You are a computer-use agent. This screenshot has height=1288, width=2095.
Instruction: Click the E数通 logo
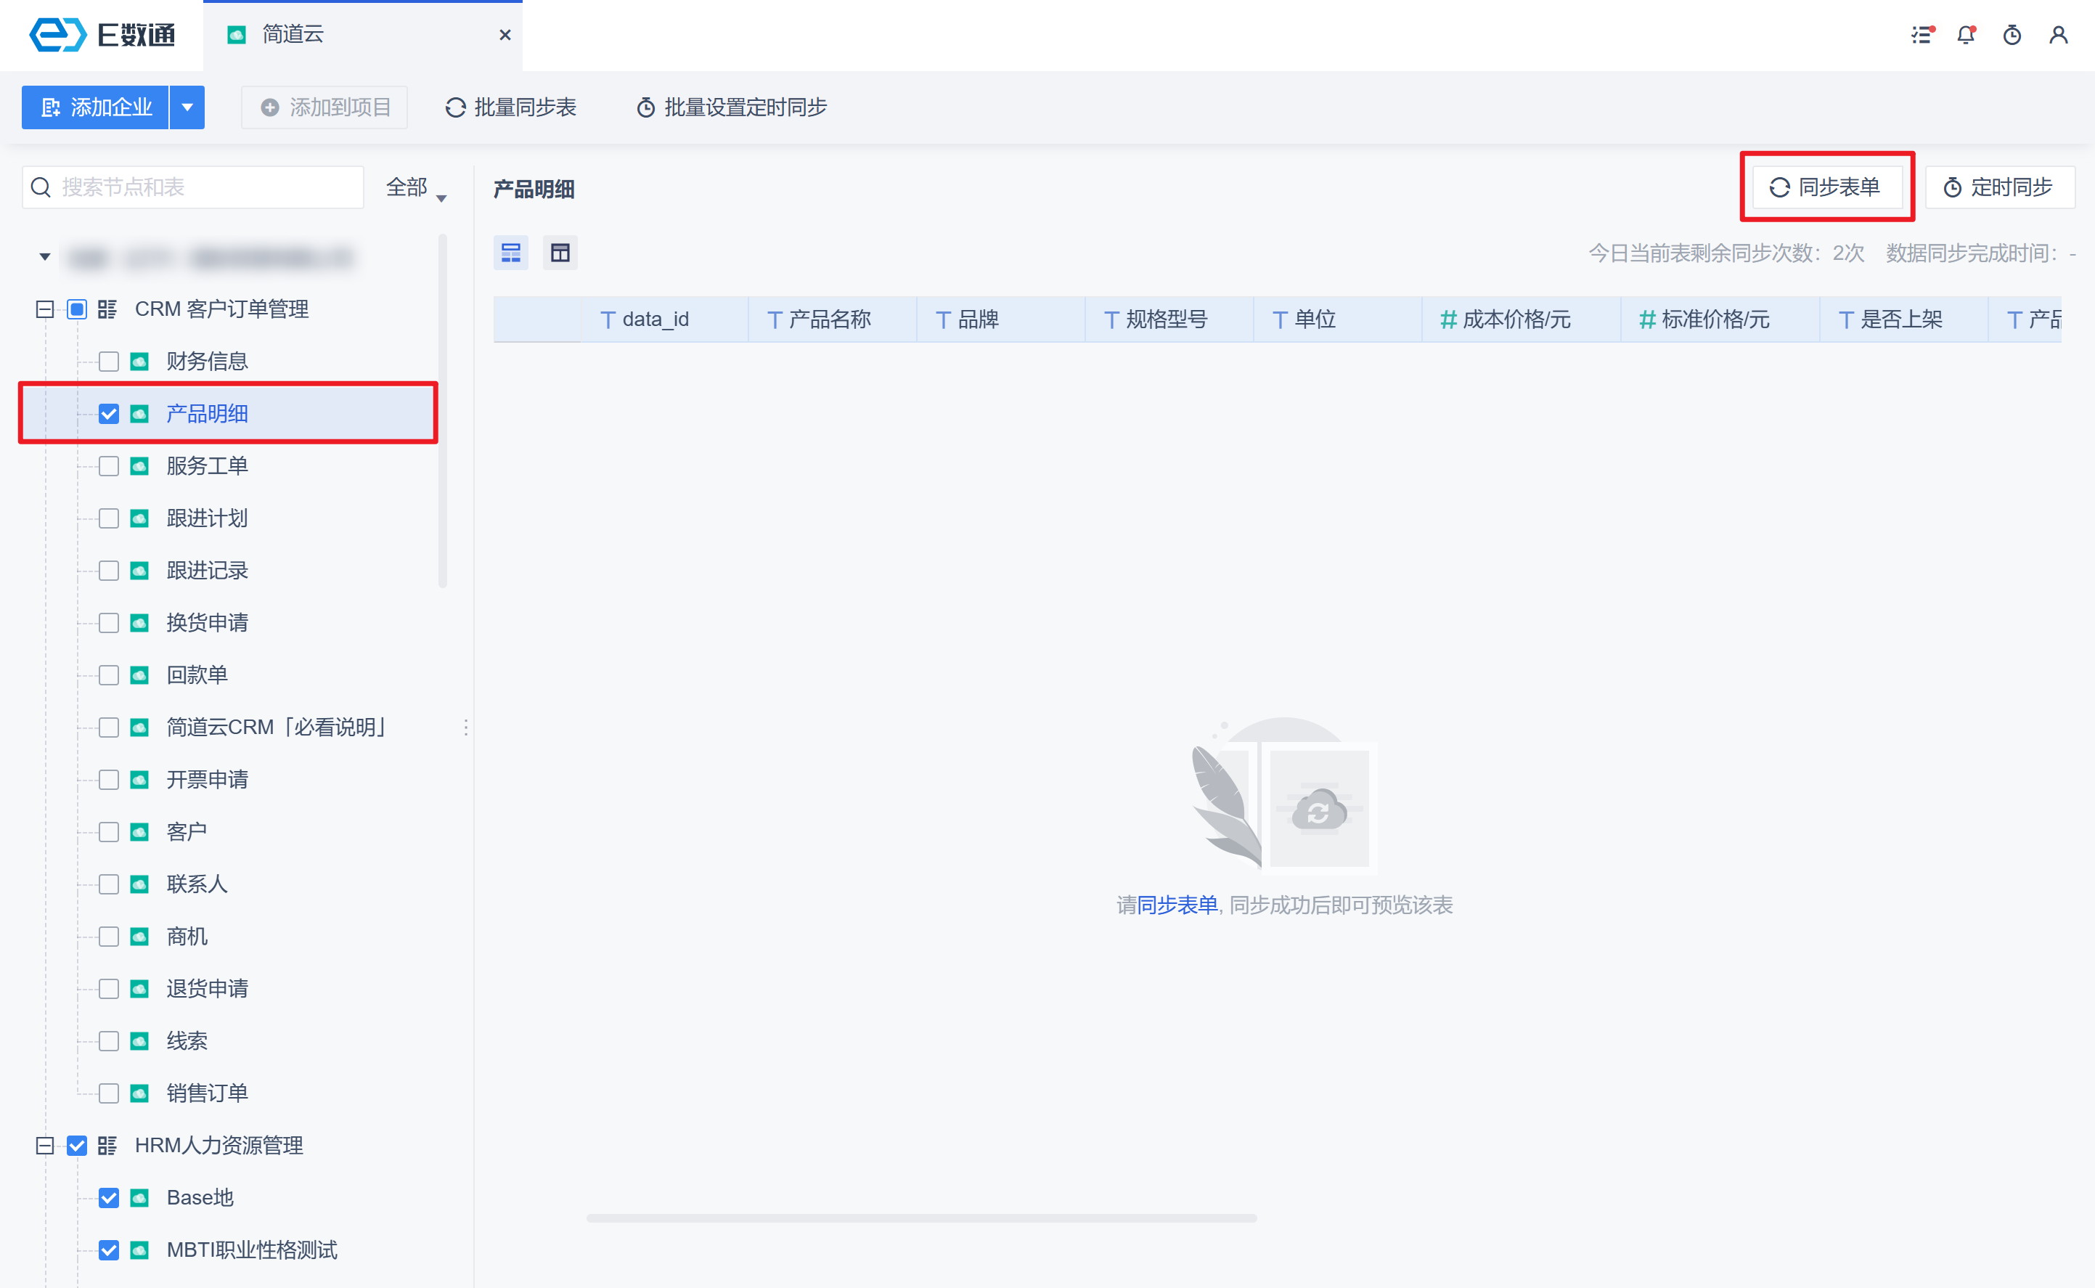pyautogui.click(x=102, y=35)
